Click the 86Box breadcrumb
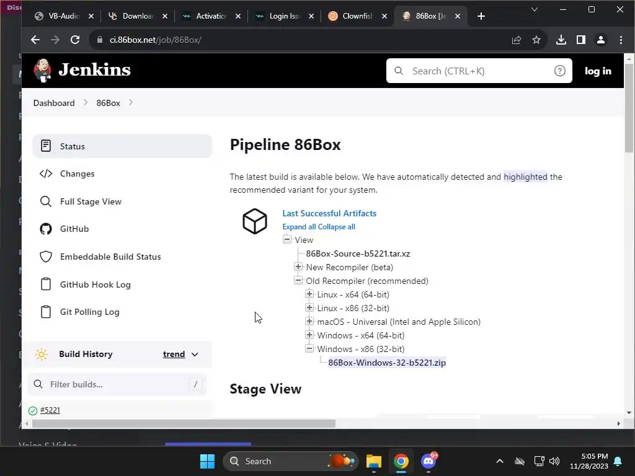Screen dimensions: 635x476 (108, 103)
